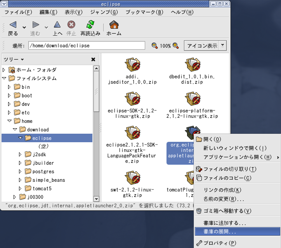The height and width of the screenshot is (248, 281).
Task: Go up a folder with 上へ
Action: [x=57, y=25]
